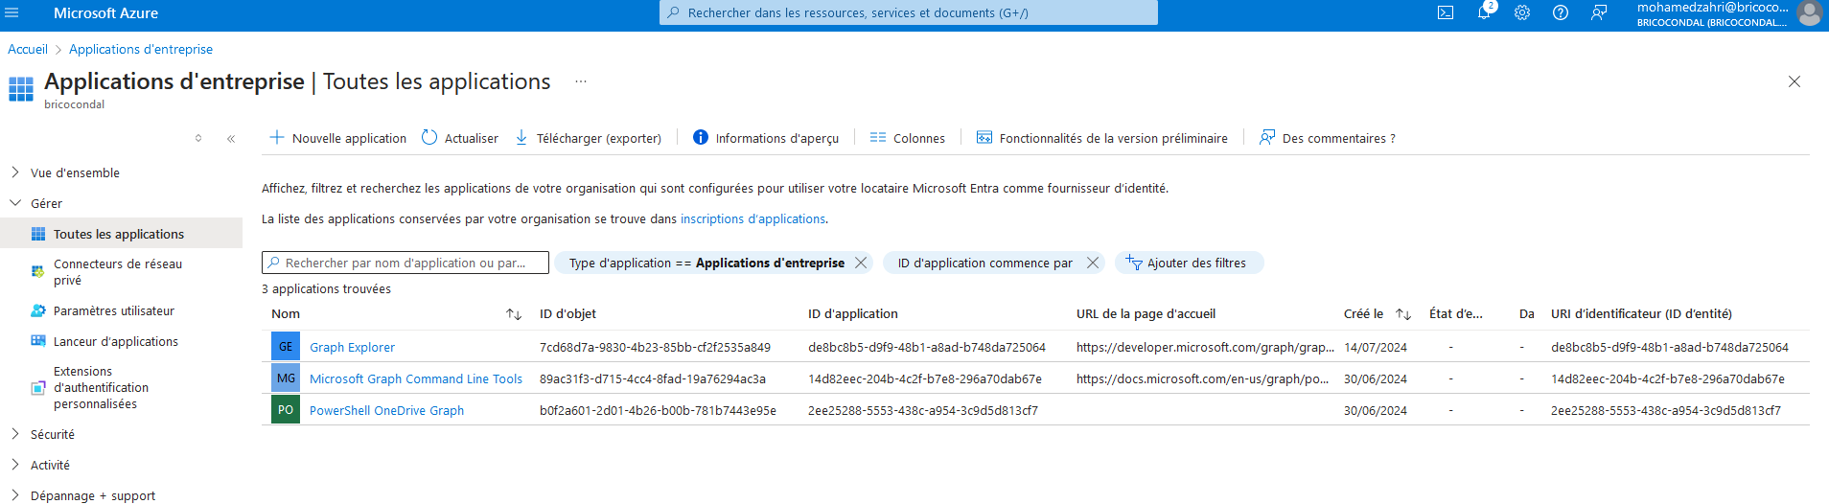Click the 14/07/2024 creation date
Image resolution: width=1829 pixels, height=504 pixels.
(1376, 347)
